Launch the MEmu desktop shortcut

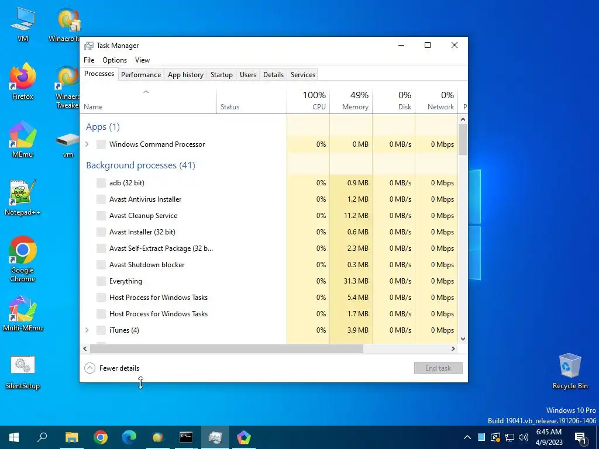23,139
